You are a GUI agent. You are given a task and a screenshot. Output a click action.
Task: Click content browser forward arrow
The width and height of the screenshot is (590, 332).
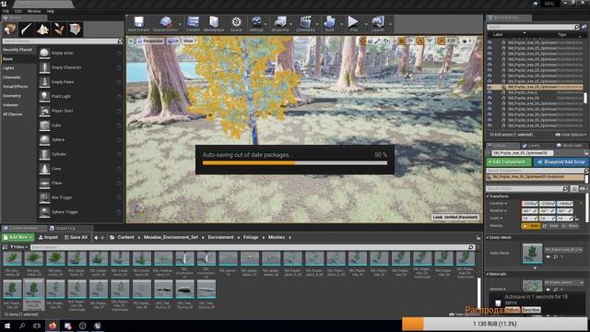102,238
